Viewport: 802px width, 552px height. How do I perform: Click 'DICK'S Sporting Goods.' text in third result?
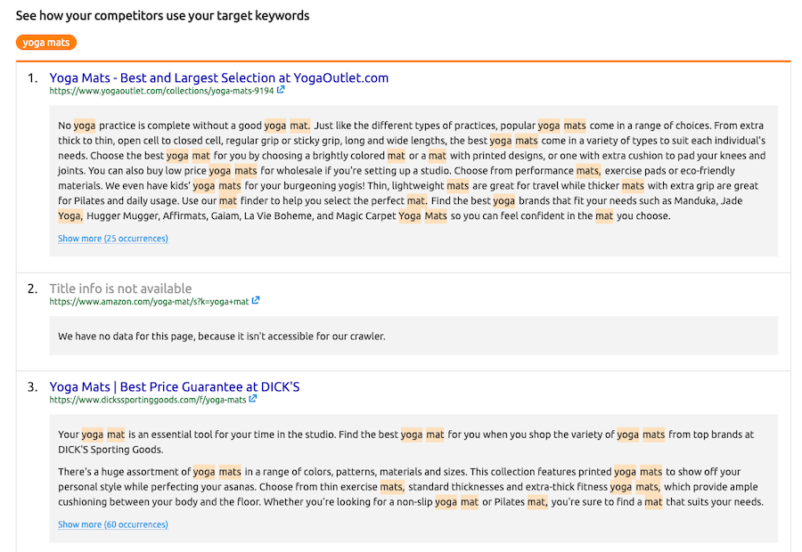[110, 450]
